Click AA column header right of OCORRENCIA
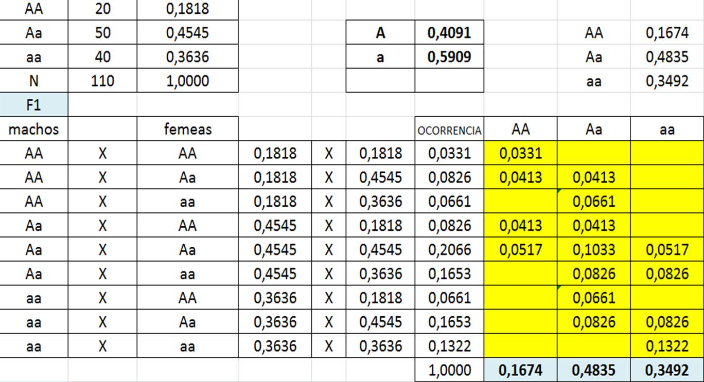Screen dimensions: 704x382 521,129
